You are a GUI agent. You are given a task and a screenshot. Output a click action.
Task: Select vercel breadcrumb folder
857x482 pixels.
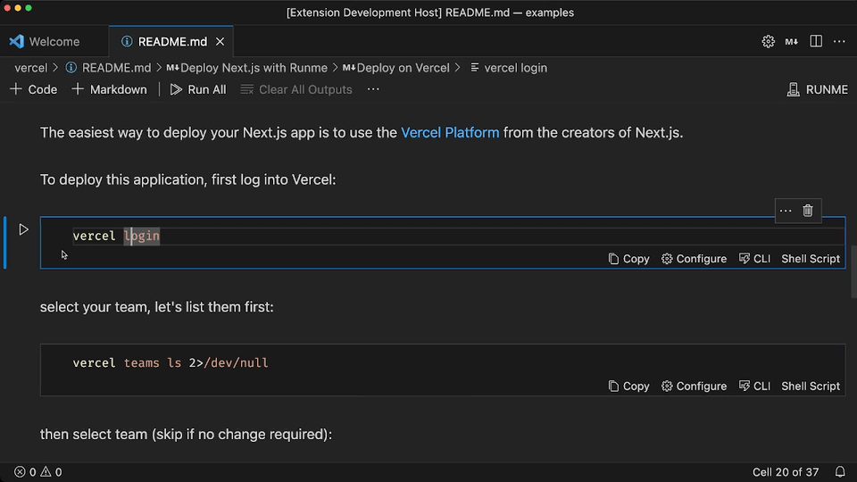coord(31,68)
